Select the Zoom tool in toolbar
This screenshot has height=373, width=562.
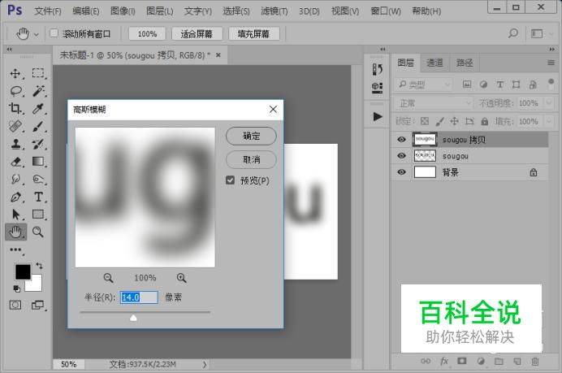pos(37,232)
